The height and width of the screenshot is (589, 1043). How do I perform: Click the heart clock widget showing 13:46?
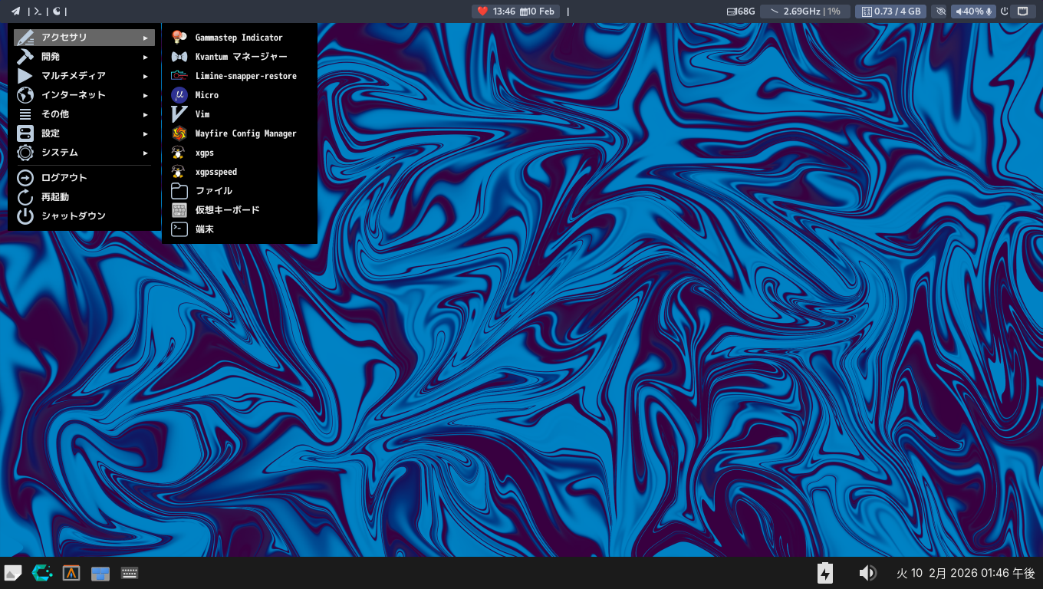coord(496,12)
